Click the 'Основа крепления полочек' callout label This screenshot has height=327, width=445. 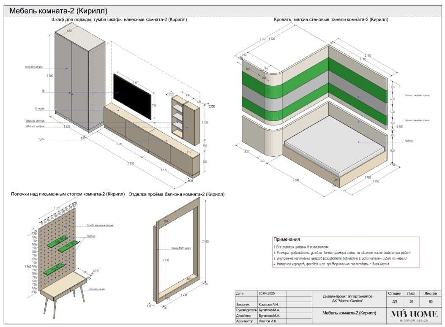(101, 225)
